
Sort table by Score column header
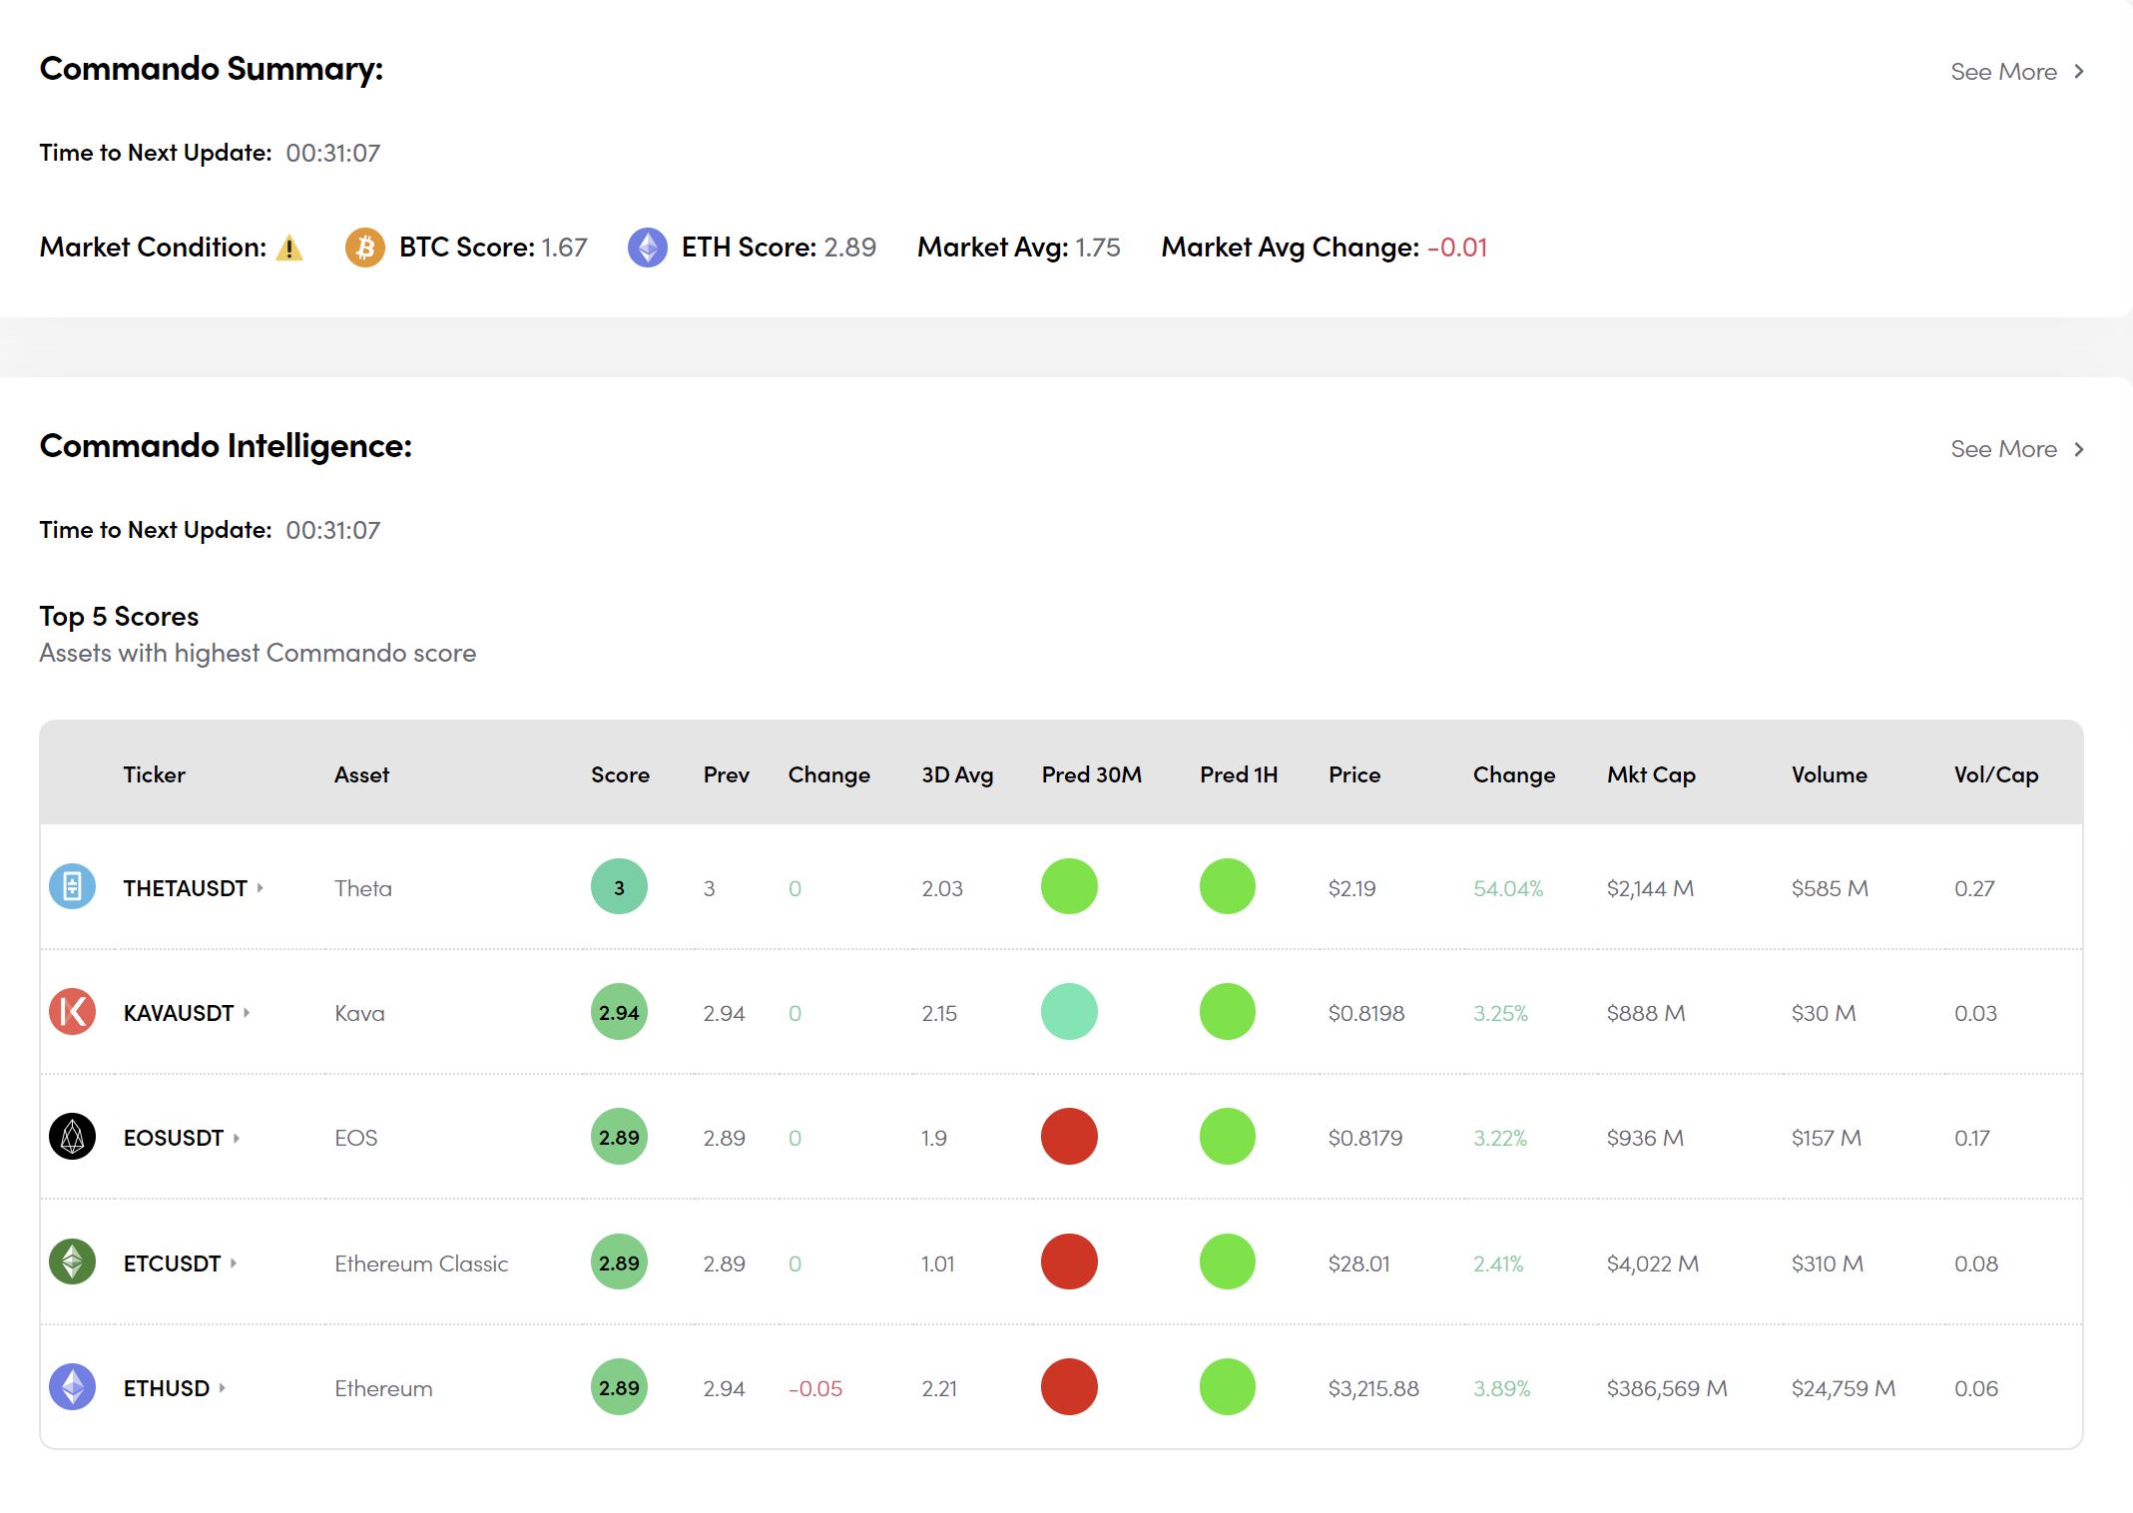620,774
